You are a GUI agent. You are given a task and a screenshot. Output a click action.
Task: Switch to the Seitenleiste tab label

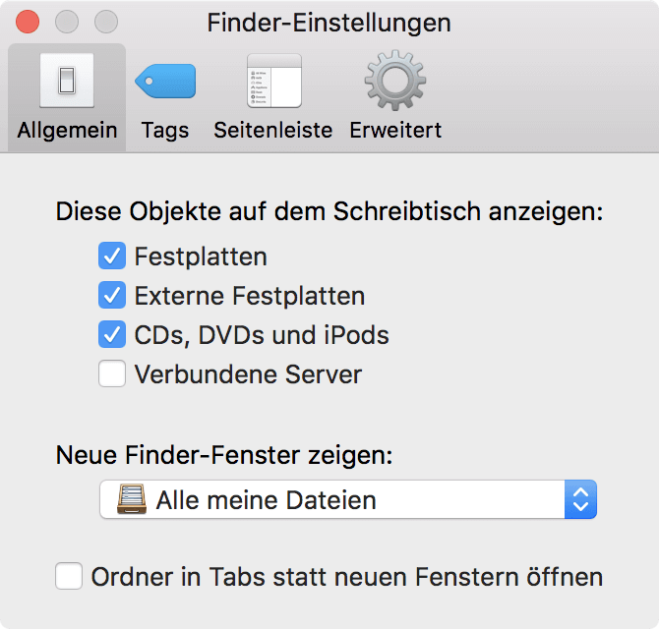(273, 130)
